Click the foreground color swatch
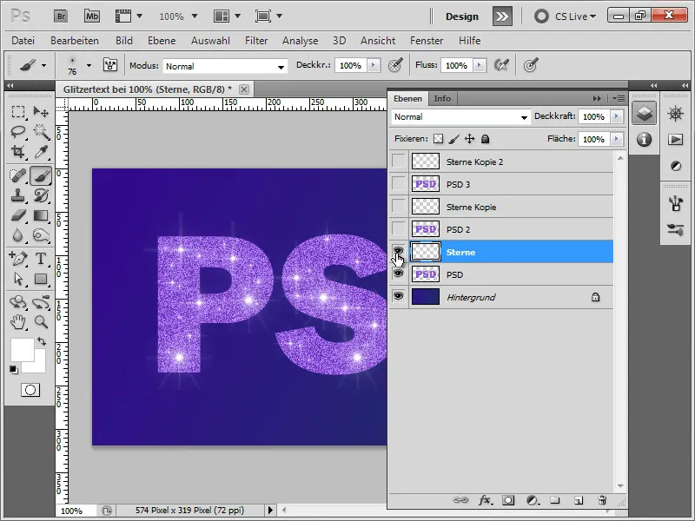The width and height of the screenshot is (695, 521). point(23,350)
